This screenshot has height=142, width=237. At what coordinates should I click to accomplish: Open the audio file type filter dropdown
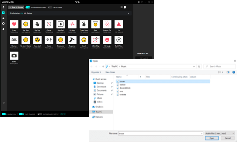tap(220, 133)
